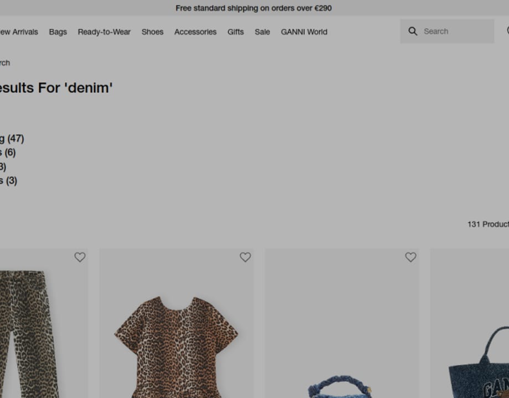The width and height of the screenshot is (509, 398).
Task: Open the New Arrivals menu
Action: 19,32
